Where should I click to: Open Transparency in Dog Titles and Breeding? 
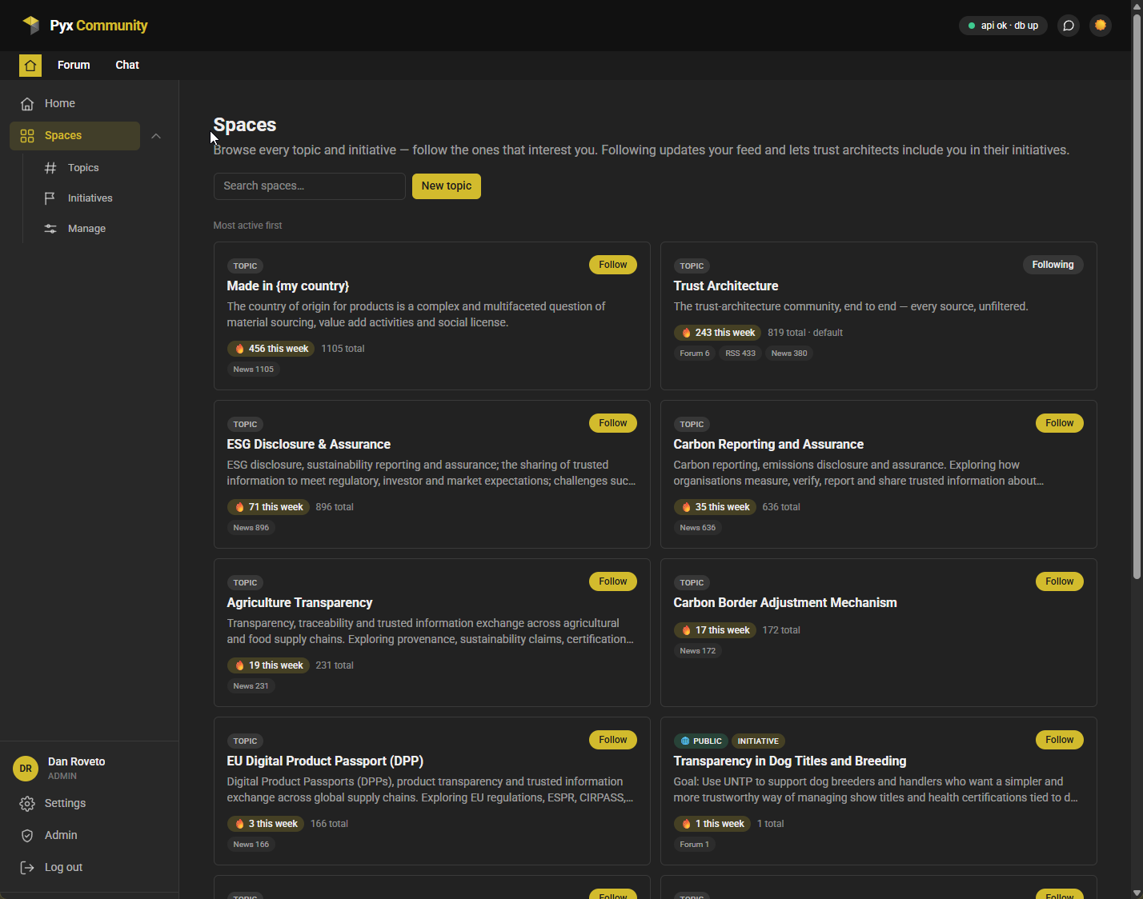790,761
